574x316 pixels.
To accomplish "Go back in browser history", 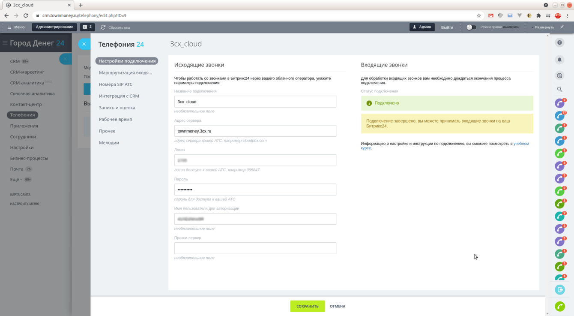I will tap(6, 15).
